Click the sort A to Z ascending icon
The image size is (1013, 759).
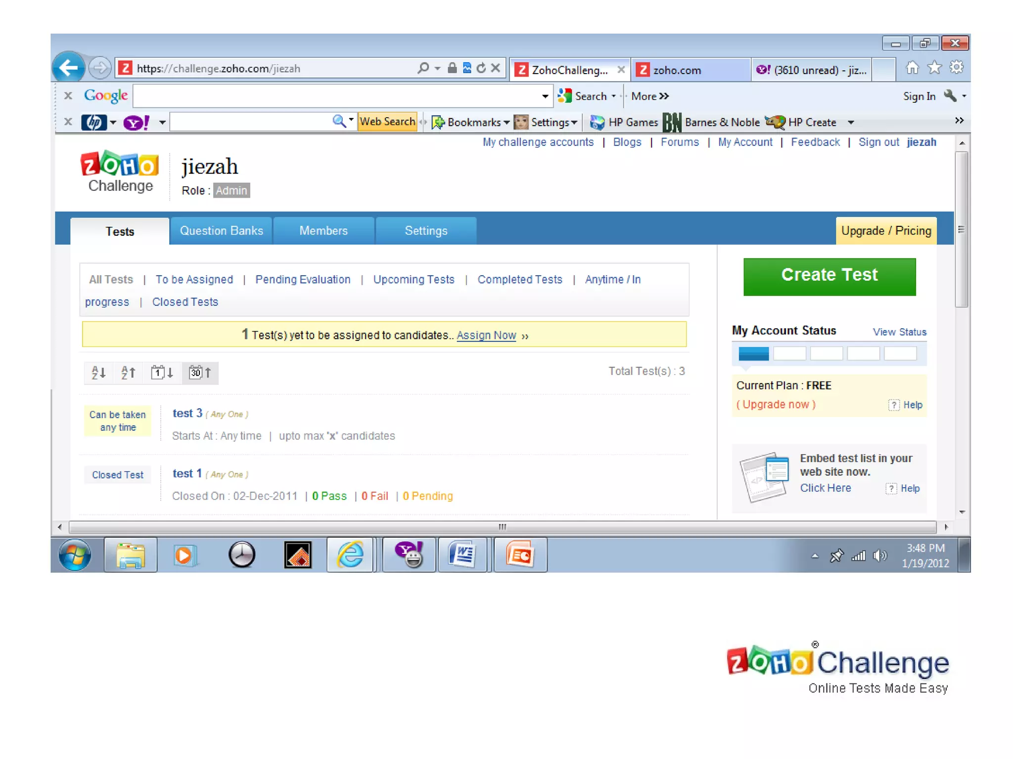click(98, 372)
